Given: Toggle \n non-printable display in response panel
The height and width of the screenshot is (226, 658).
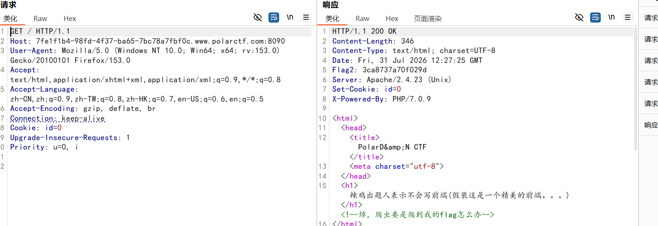Looking at the screenshot, I should point(612,18).
